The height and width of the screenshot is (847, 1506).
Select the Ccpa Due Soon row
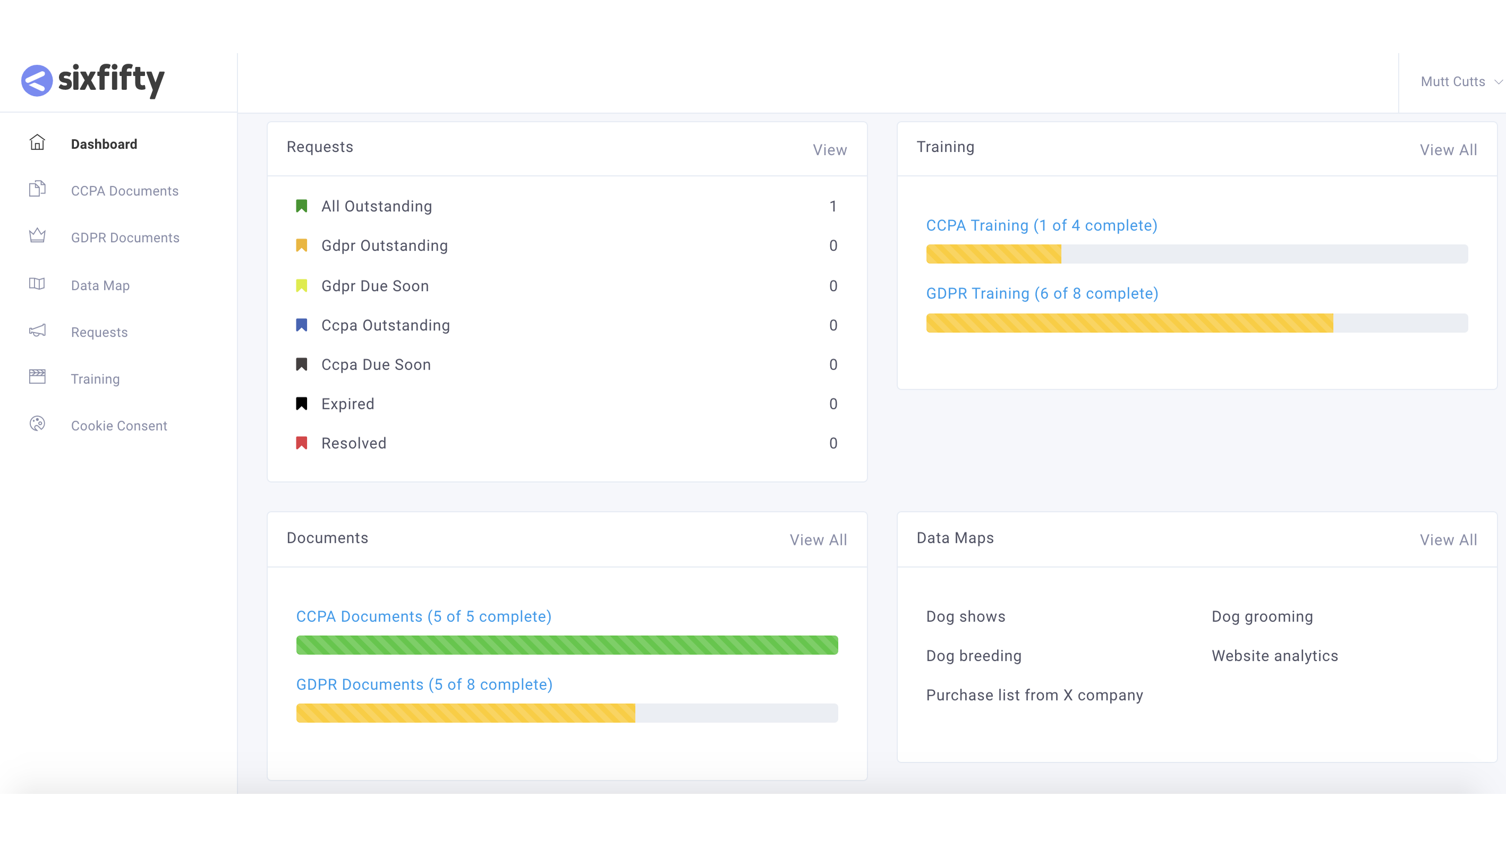click(567, 365)
